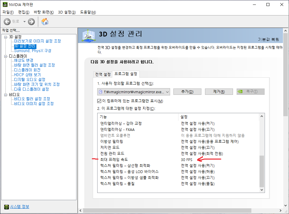Maximize the NVIDIA 제어판 window
Image resolution: width=289 pixels, height=214 pixels.
tap(268, 5)
